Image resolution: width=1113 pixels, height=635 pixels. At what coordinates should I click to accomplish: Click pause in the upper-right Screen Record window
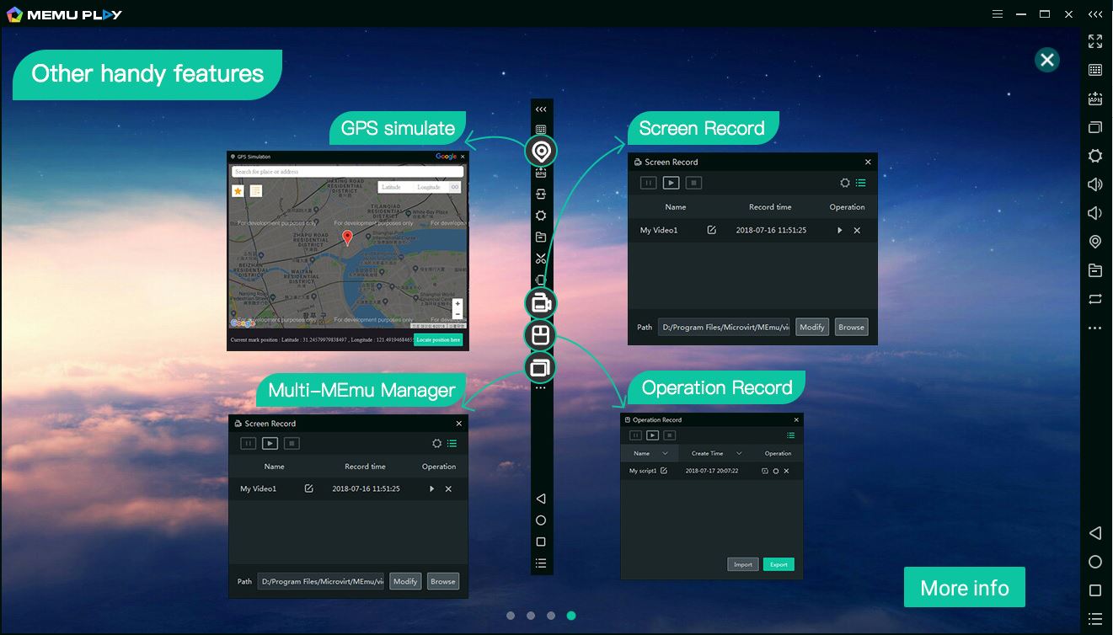(648, 183)
